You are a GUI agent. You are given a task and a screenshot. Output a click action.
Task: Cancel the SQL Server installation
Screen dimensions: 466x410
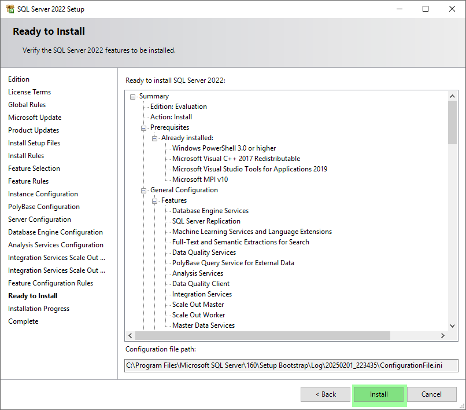[432, 394]
